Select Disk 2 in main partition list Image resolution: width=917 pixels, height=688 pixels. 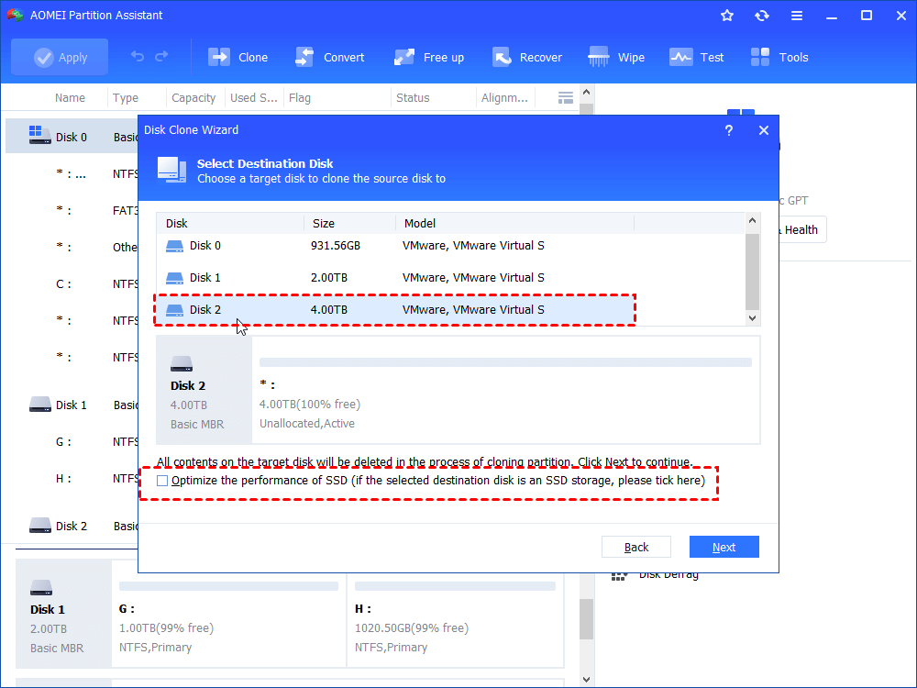coord(72,526)
